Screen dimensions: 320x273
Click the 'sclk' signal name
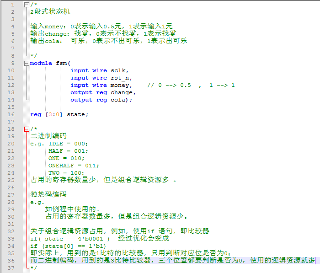pyautogui.click(x=120, y=70)
